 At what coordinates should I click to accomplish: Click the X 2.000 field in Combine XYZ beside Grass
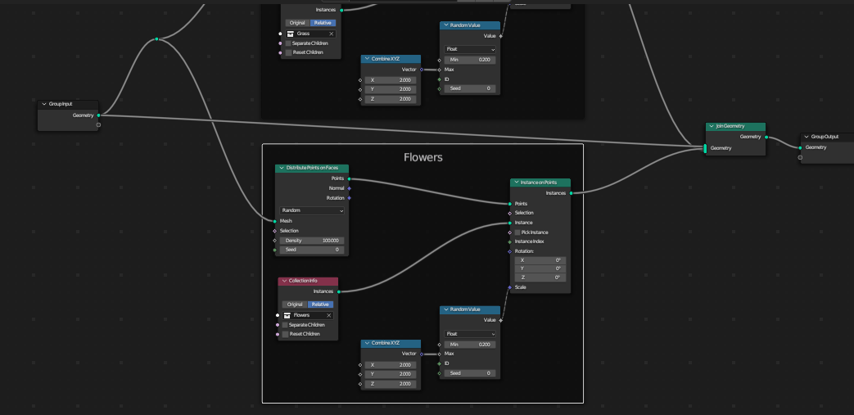(391, 80)
